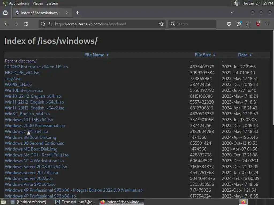274x205 pixels.
Task: Open the Applications menu
Action: click(x=16, y=3)
